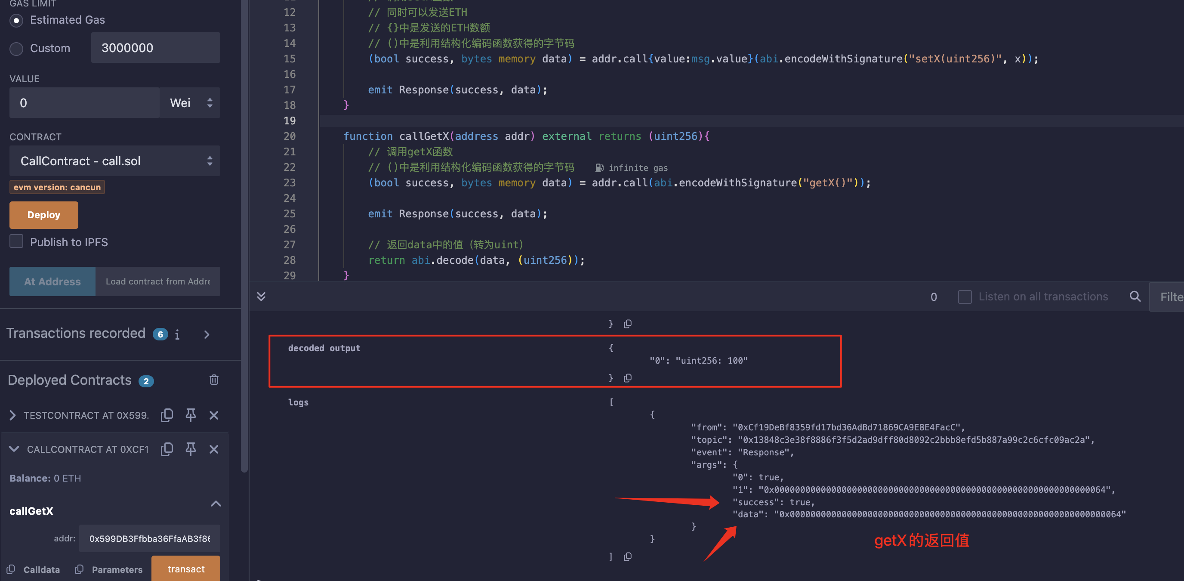The width and height of the screenshot is (1184, 581).
Task: Click the Load contract from Address field
Action: click(157, 281)
